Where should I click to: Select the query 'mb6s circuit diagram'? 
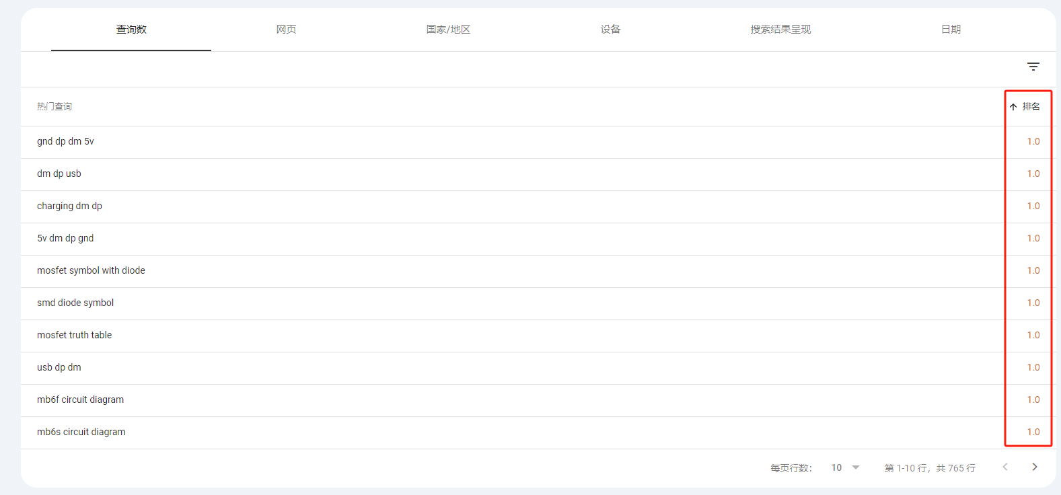tap(81, 432)
